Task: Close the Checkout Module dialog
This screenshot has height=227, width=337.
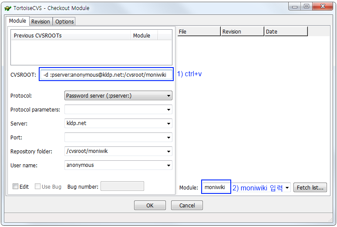Action: (x=322, y=7)
